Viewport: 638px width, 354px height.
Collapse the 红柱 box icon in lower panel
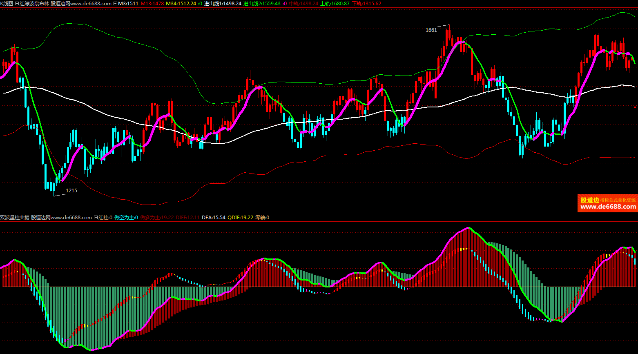click(96, 218)
